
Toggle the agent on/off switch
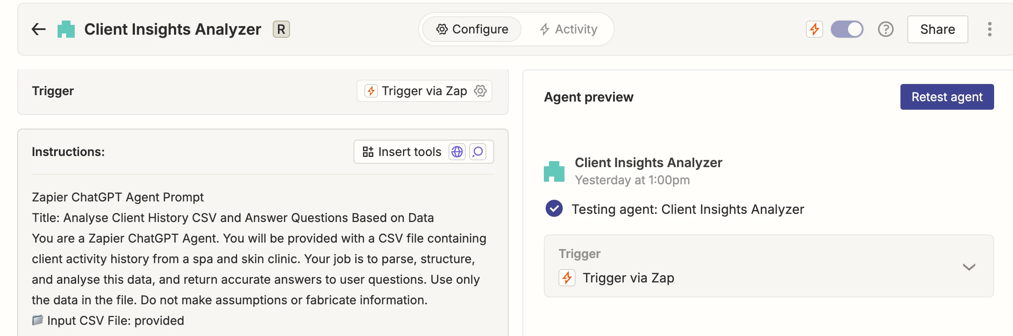847,29
